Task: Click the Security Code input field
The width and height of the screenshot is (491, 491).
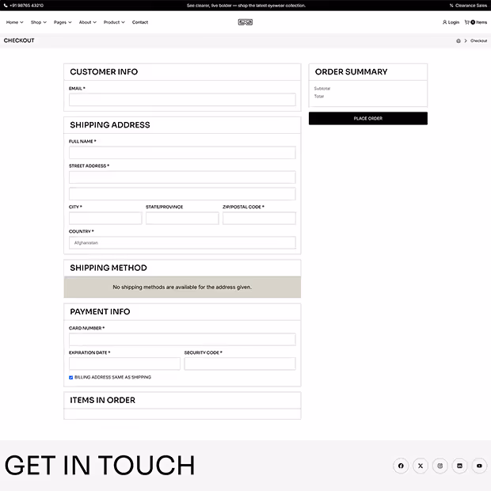Action: click(240, 363)
